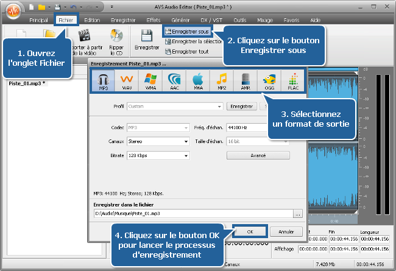Screen dimensions: 396x271
Task: Select the MP2 format icon
Action: click(222, 80)
